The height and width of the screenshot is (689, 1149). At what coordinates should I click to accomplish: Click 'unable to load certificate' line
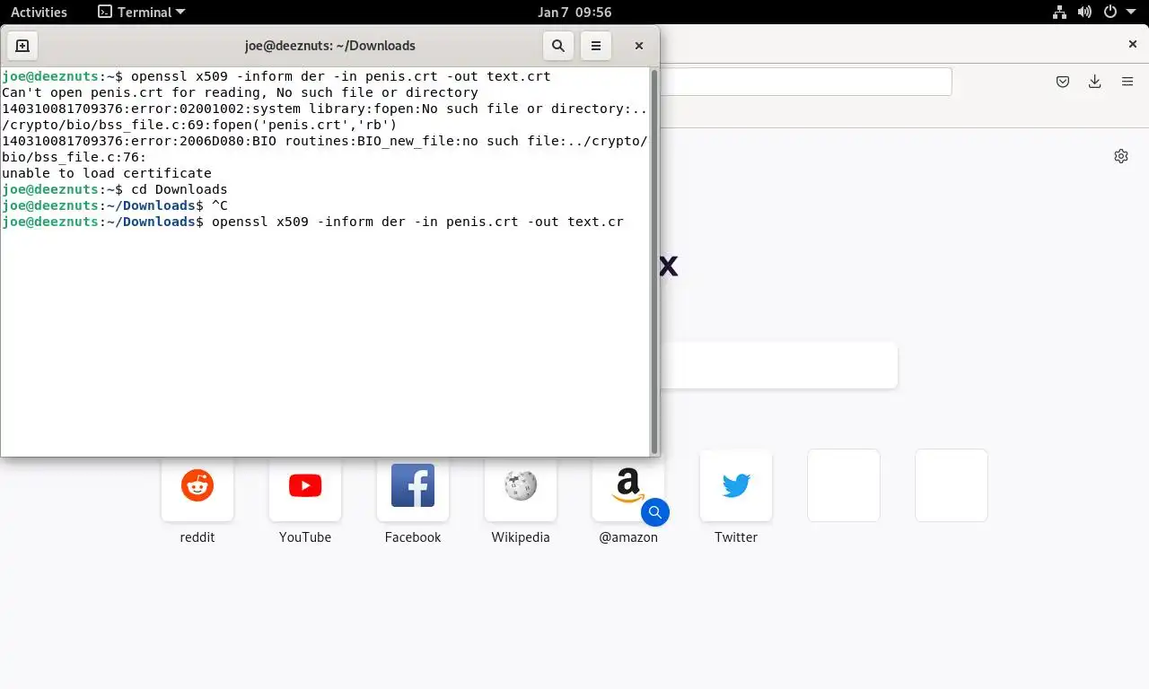click(107, 173)
